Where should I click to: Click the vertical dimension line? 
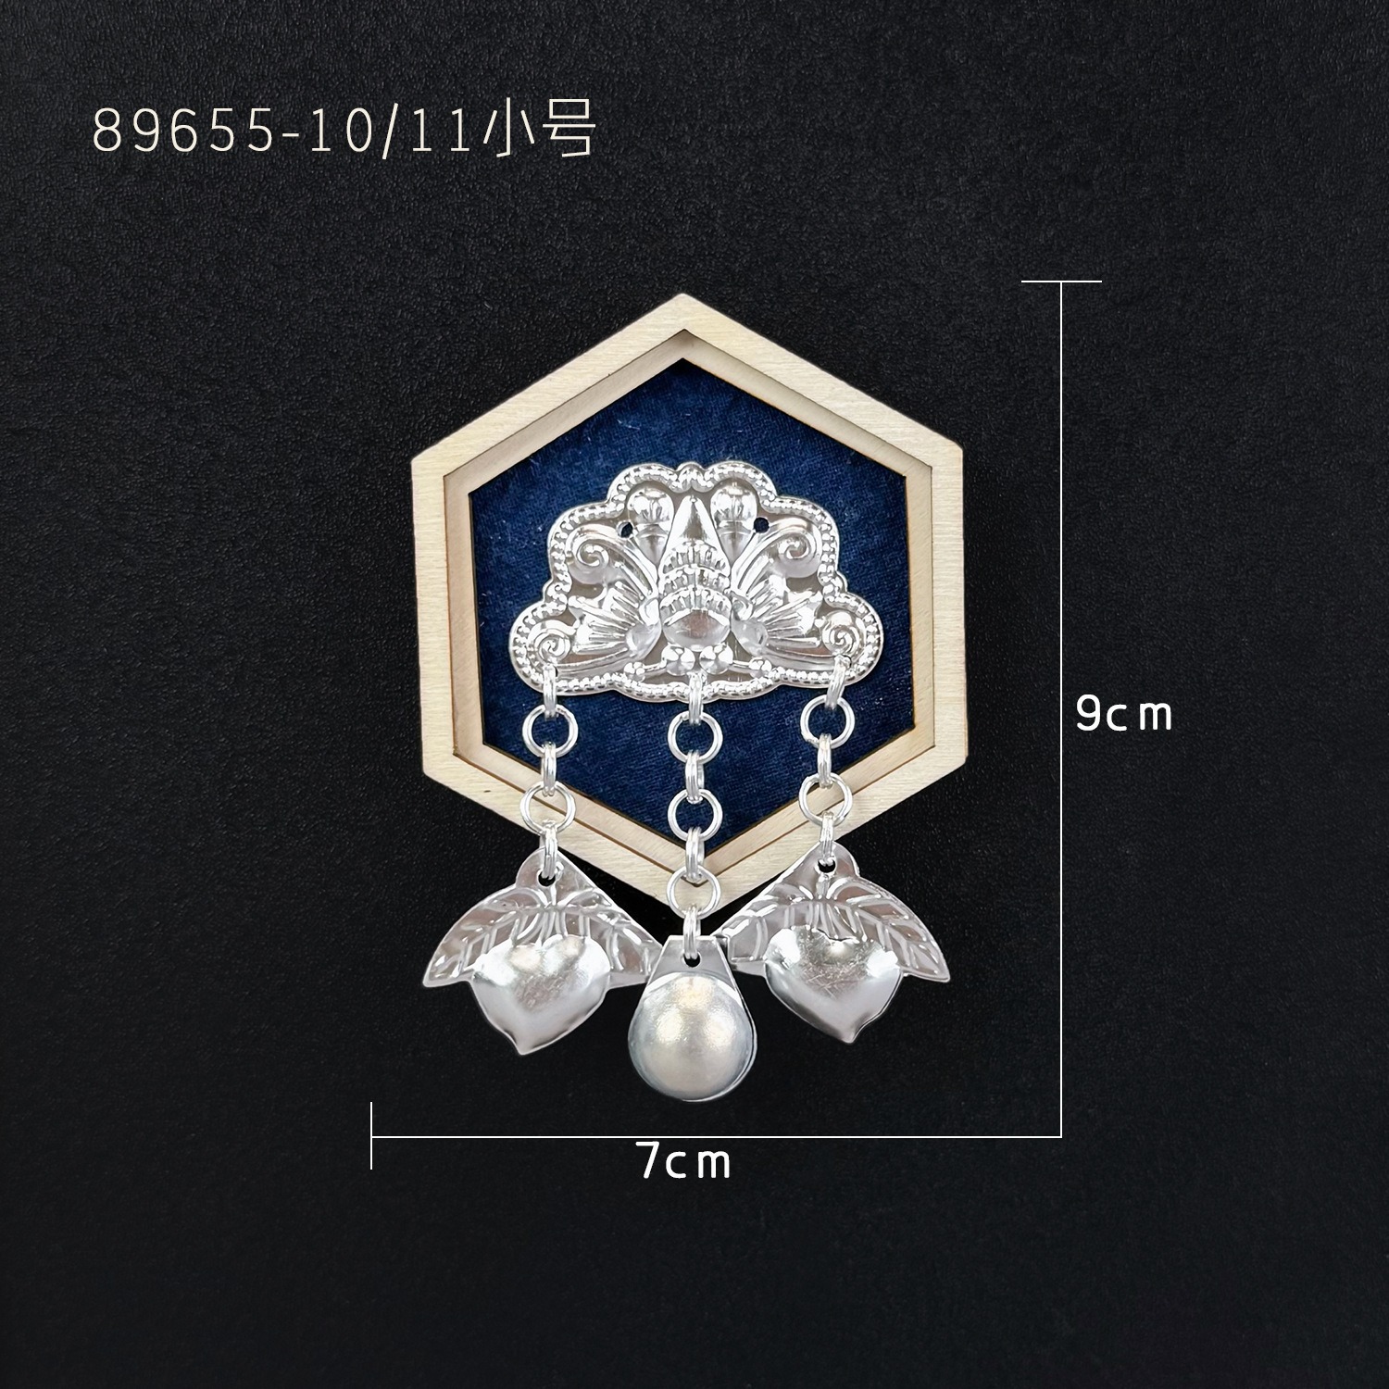click(1061, 707)
